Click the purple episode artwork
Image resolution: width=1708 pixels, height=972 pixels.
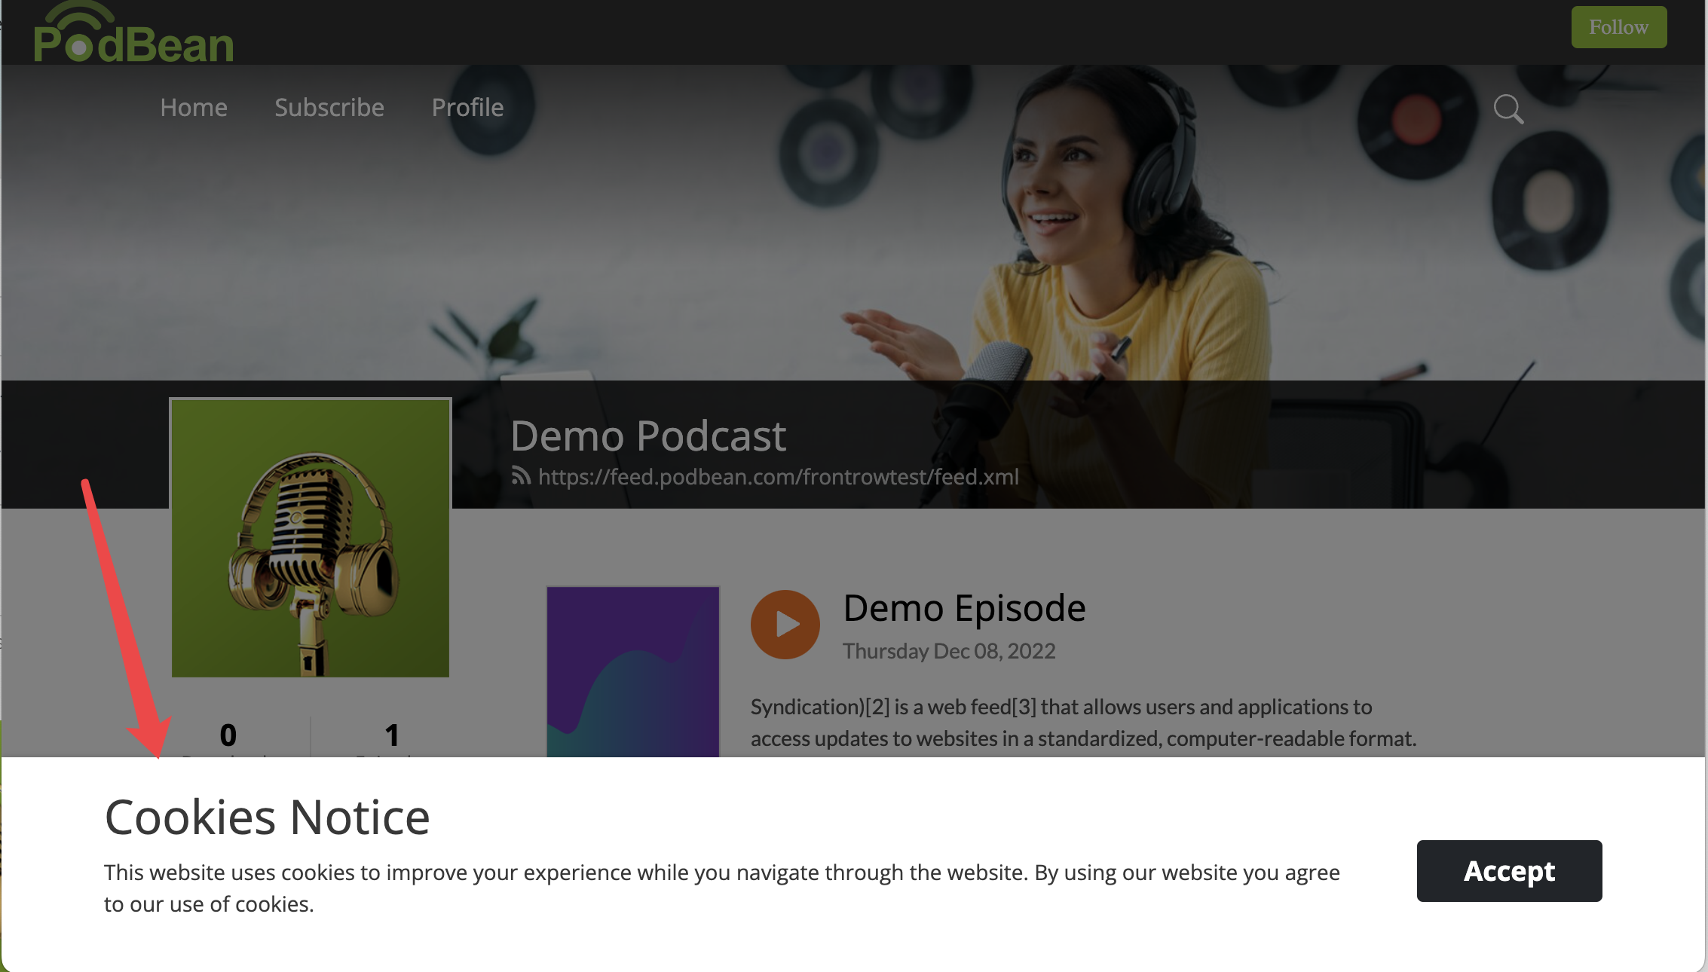point(632,671)
